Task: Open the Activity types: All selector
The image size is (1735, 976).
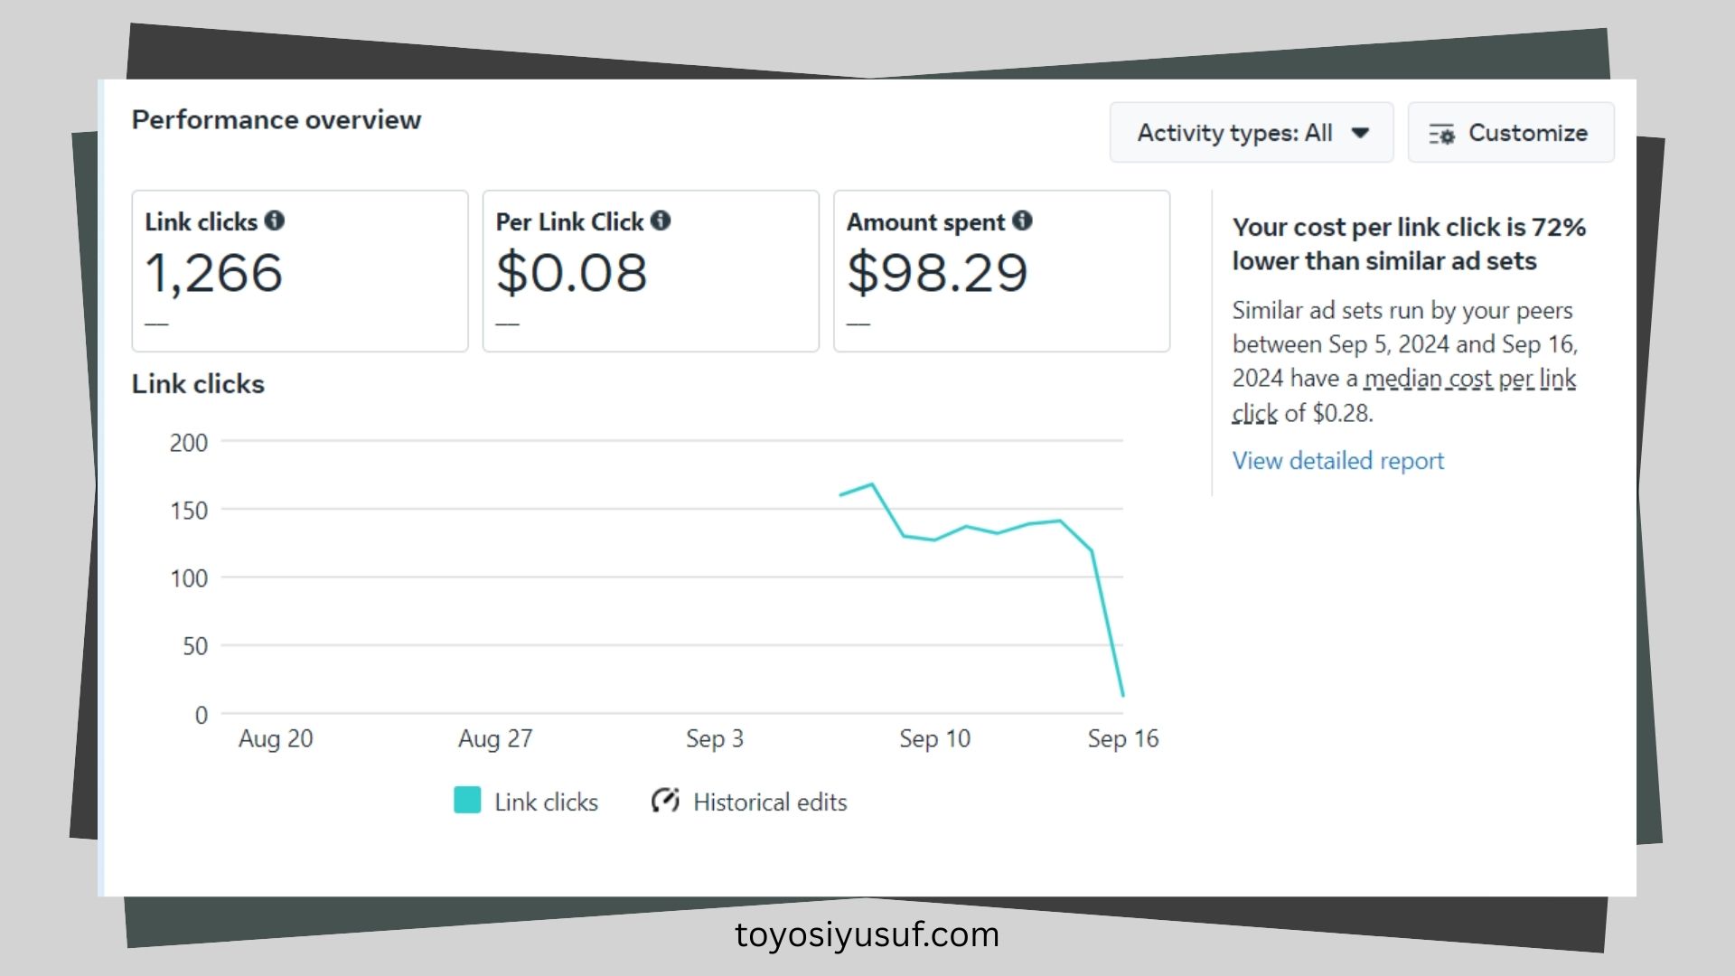Action: click(1252, 133)
